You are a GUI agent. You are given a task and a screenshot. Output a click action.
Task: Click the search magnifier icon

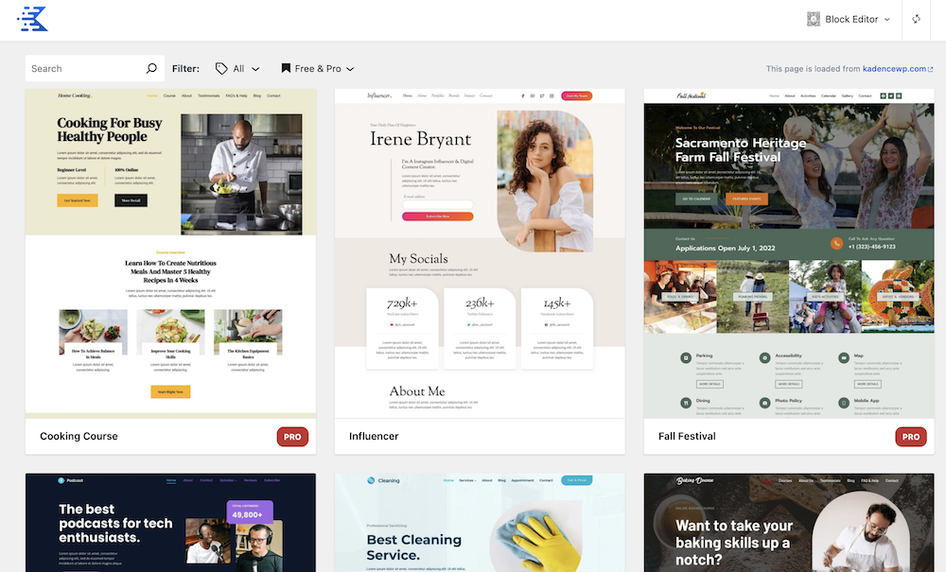pos(151,68)
